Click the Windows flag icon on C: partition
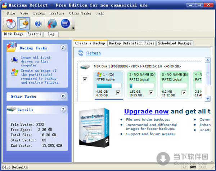The width and height of the screenshot is (216, 171). coord(99,75)
